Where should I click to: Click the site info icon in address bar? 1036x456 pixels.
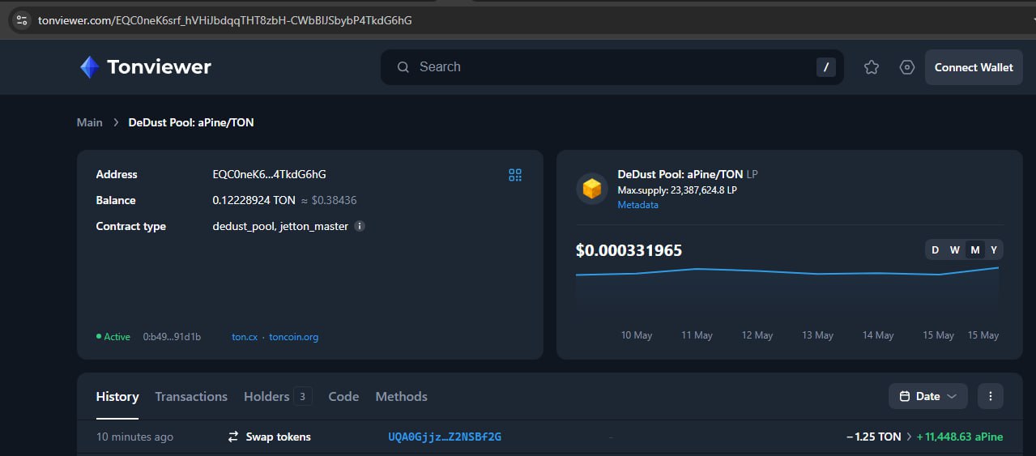tap(22, 20)
